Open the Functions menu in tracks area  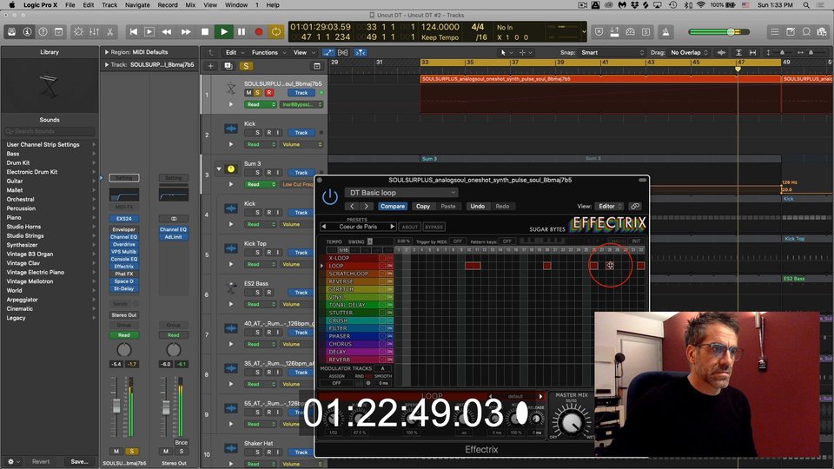click(x=268, y=53)
